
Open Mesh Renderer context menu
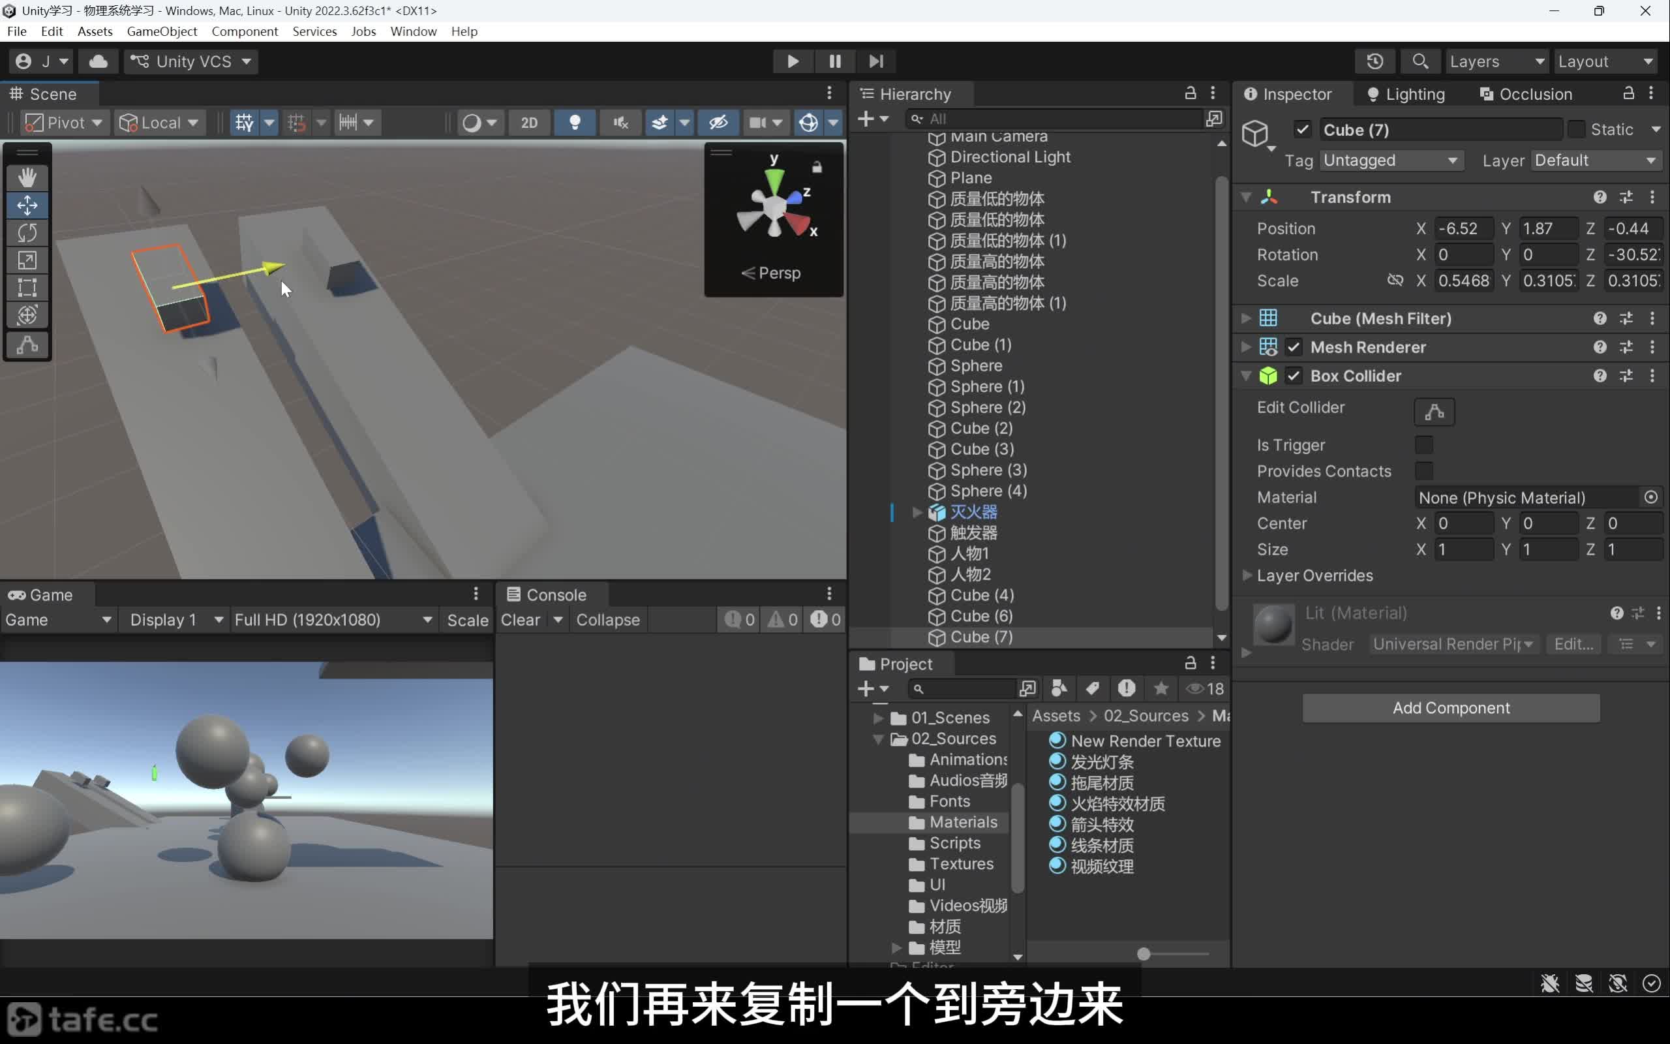[1652, 347]
